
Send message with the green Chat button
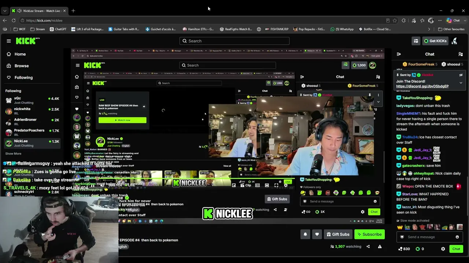click(x=456, y=249)
